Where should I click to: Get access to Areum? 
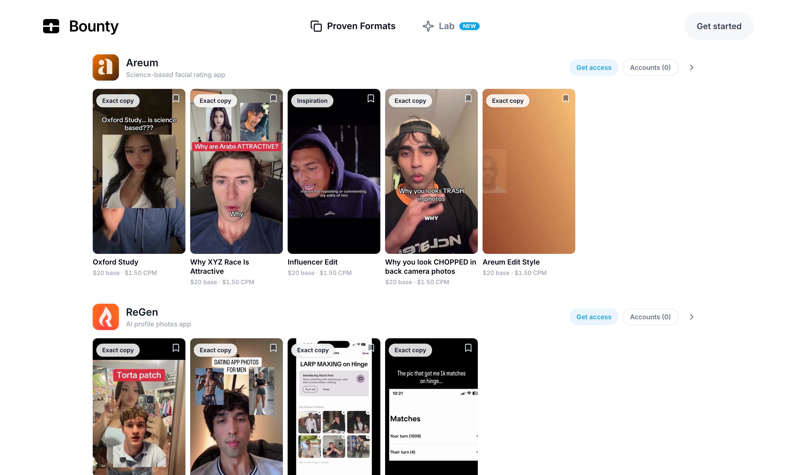[x=594, y=67]
